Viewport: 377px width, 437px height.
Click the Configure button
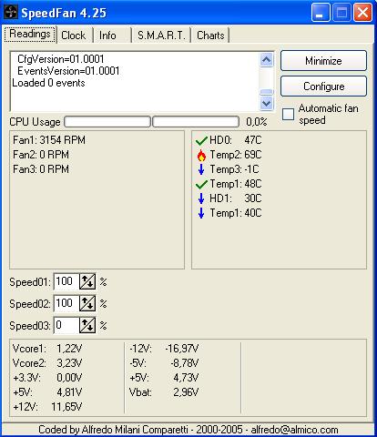click(323, 86)
